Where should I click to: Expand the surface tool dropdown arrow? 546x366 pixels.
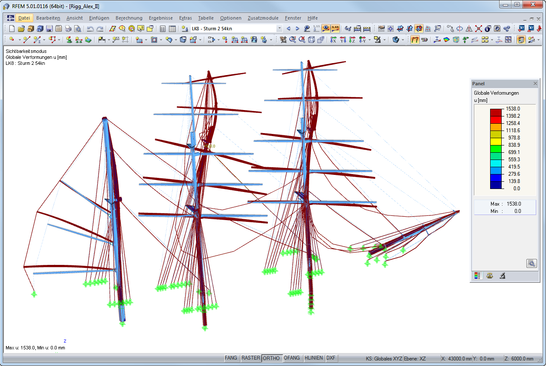click(146, 40)
